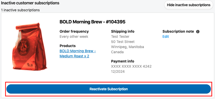Click the Winnipeg, Manitoba address line

click(x=127, y=47)
